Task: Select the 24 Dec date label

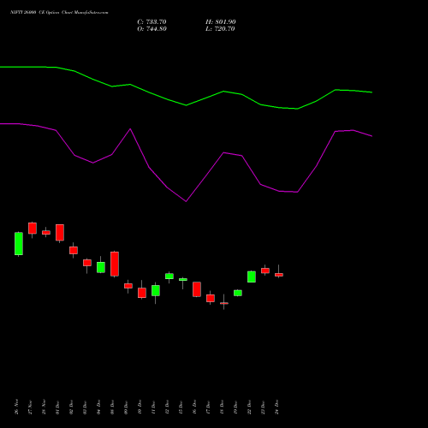Action: pyautogui.click(x=276, y=407)
